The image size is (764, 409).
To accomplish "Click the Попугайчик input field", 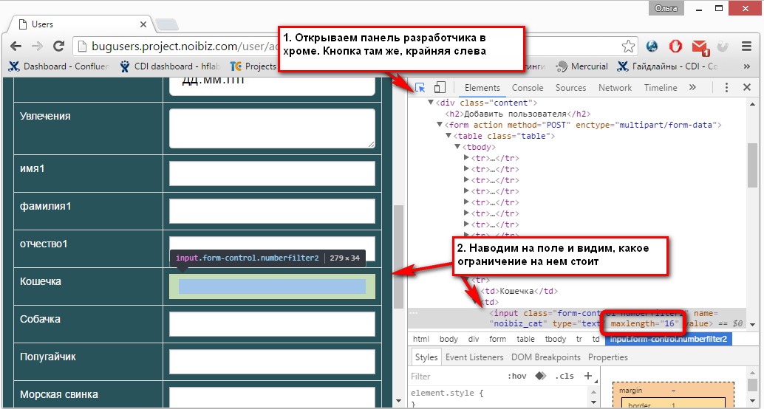I will click(273, 362).
